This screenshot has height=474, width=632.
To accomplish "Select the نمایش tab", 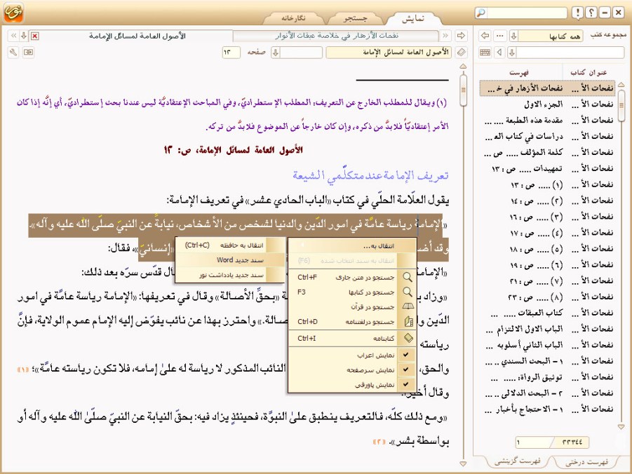I will click(x=414, y=18).
